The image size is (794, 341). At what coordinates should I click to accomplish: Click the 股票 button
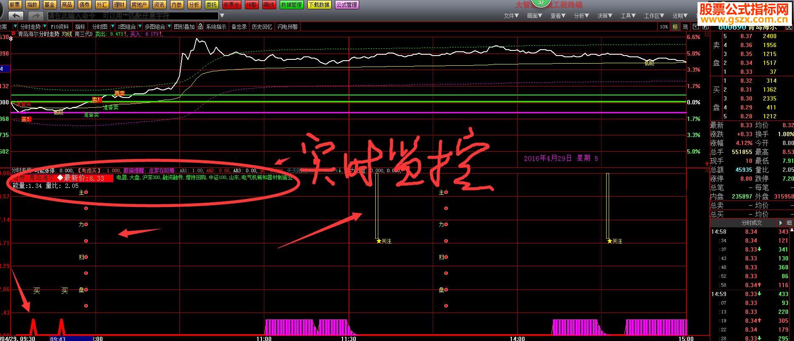(x=15, y=5)
